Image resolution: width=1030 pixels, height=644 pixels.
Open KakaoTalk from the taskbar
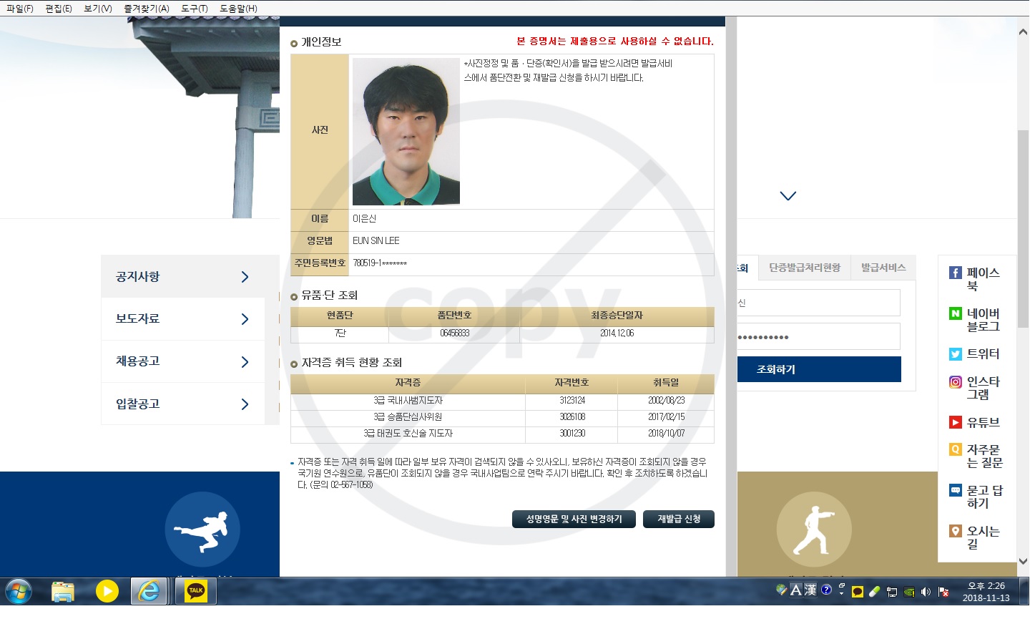[x=196, y=591]
